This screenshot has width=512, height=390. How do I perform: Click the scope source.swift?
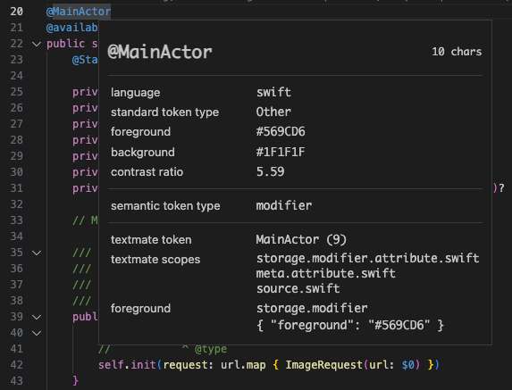pos(298,288)
